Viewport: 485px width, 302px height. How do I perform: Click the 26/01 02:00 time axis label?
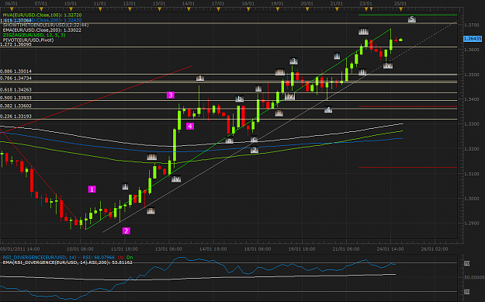(435, 249)
